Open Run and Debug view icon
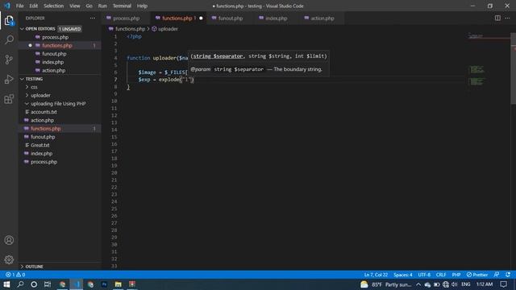The image size is (516, 290). [9, 79]
